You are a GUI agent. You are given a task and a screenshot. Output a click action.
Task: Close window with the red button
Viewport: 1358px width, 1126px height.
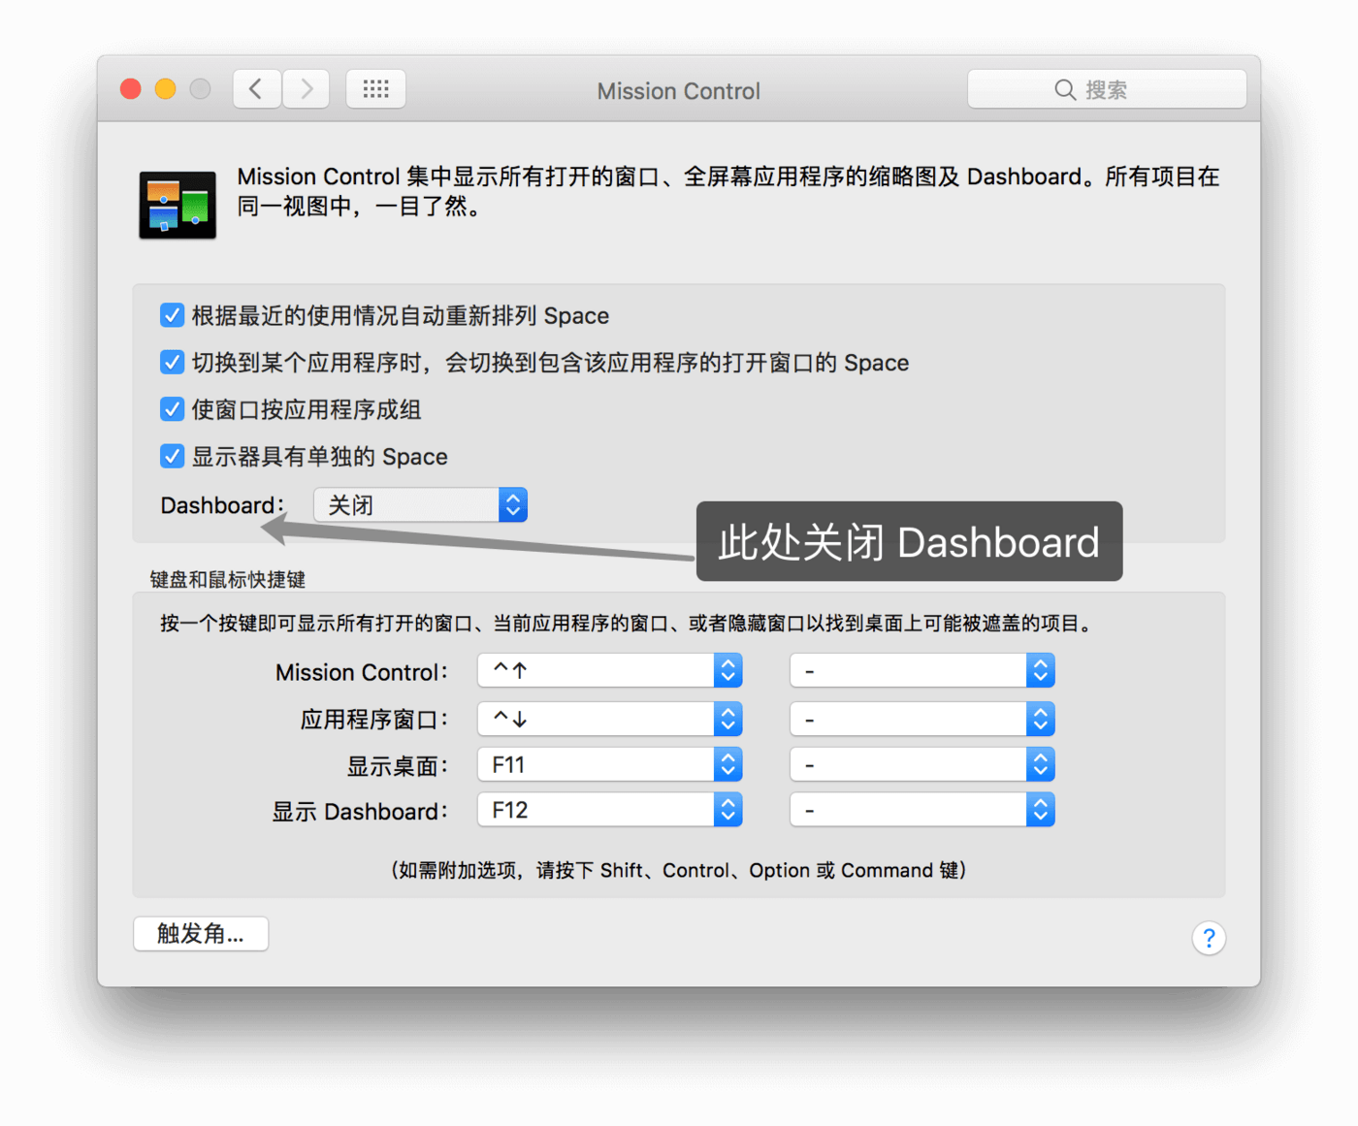pos(131,89)
